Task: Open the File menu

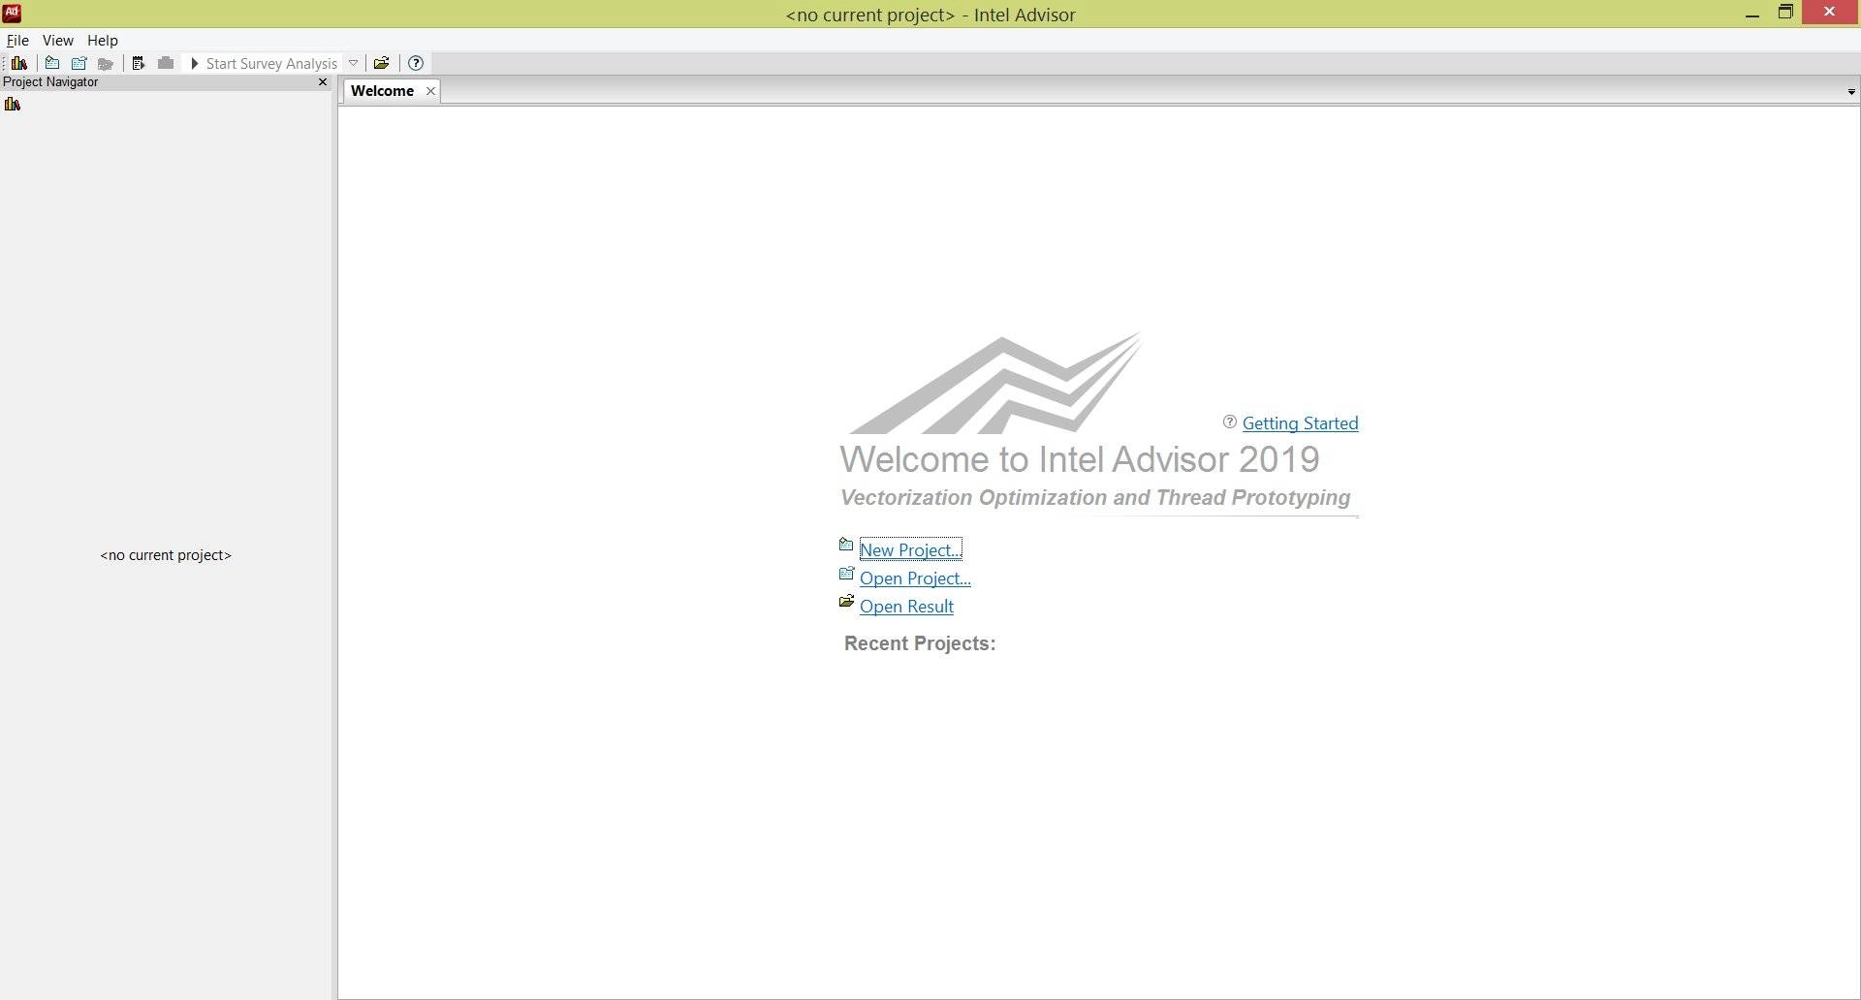Action: (x=17, y=40)
